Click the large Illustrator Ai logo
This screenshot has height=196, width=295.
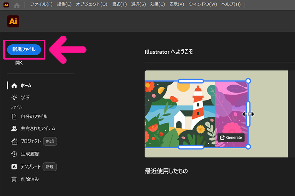[x=13, y=21]
